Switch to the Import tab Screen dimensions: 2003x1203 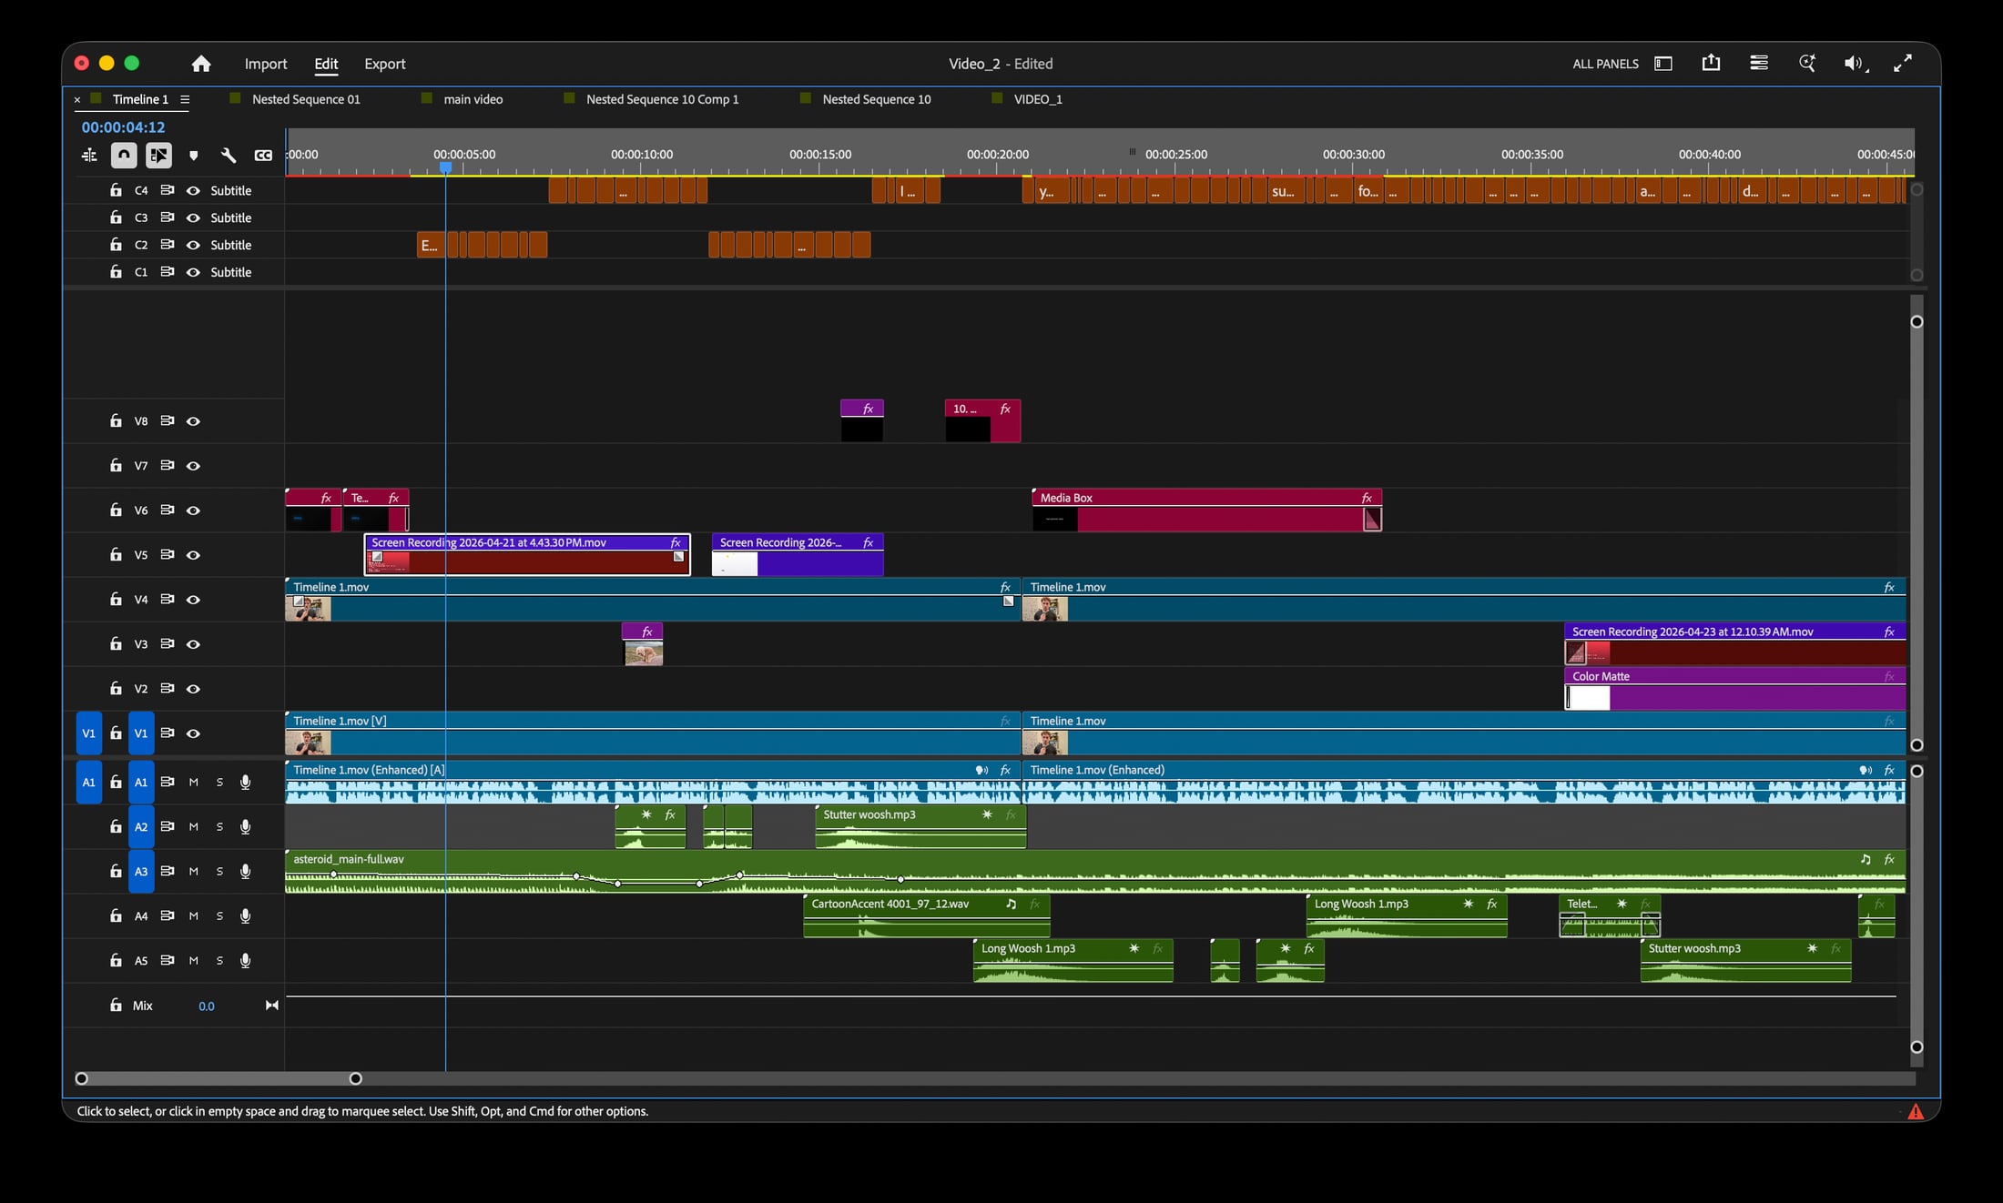pyautogui.click(x=266, y=64)
